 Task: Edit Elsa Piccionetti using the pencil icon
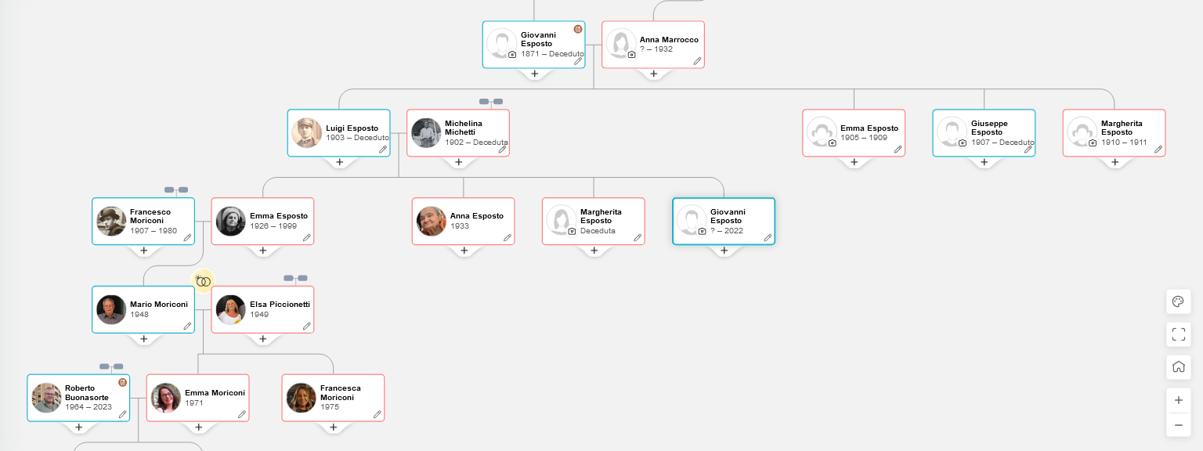[306, 326]
